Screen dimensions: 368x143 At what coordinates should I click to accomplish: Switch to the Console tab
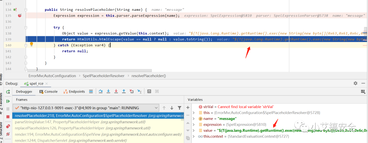point(49,91)
